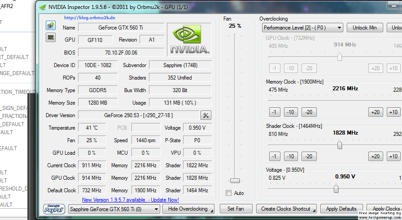
Task: Click the Set Fan button
Action: (236, 209)
